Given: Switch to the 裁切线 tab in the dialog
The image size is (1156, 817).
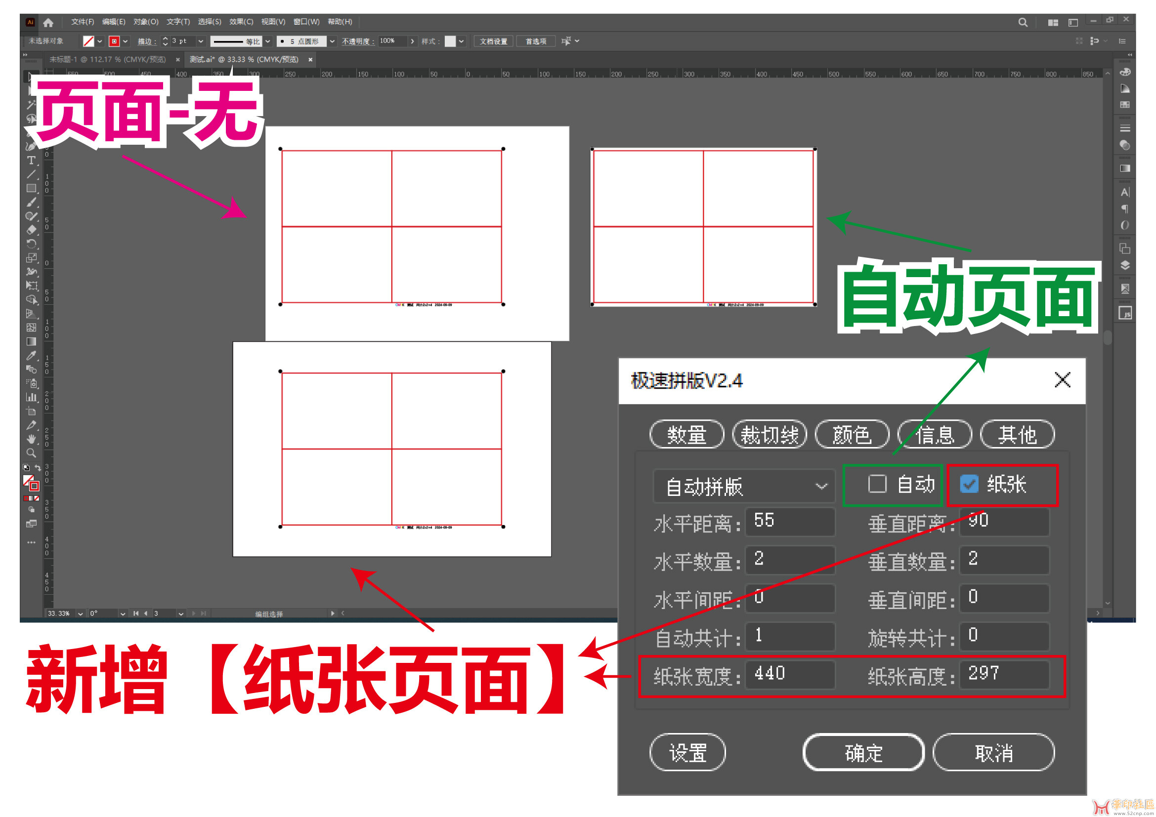Looking at the screenshot, I should point(770,434).
